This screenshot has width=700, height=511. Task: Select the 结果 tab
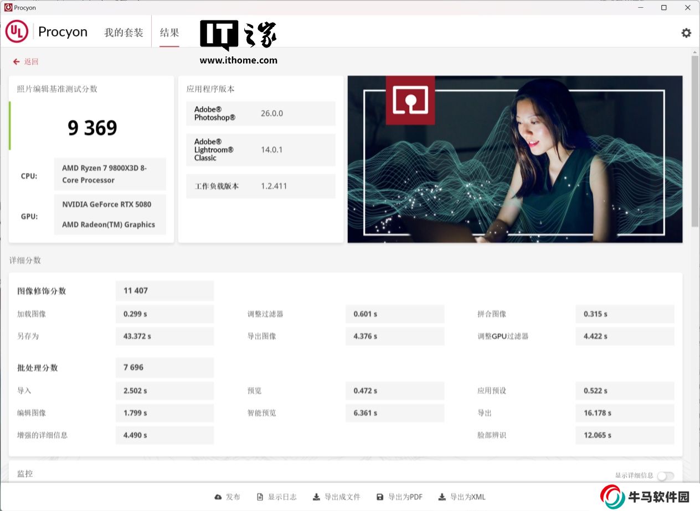pyautogui.click(x=169, y=33)
